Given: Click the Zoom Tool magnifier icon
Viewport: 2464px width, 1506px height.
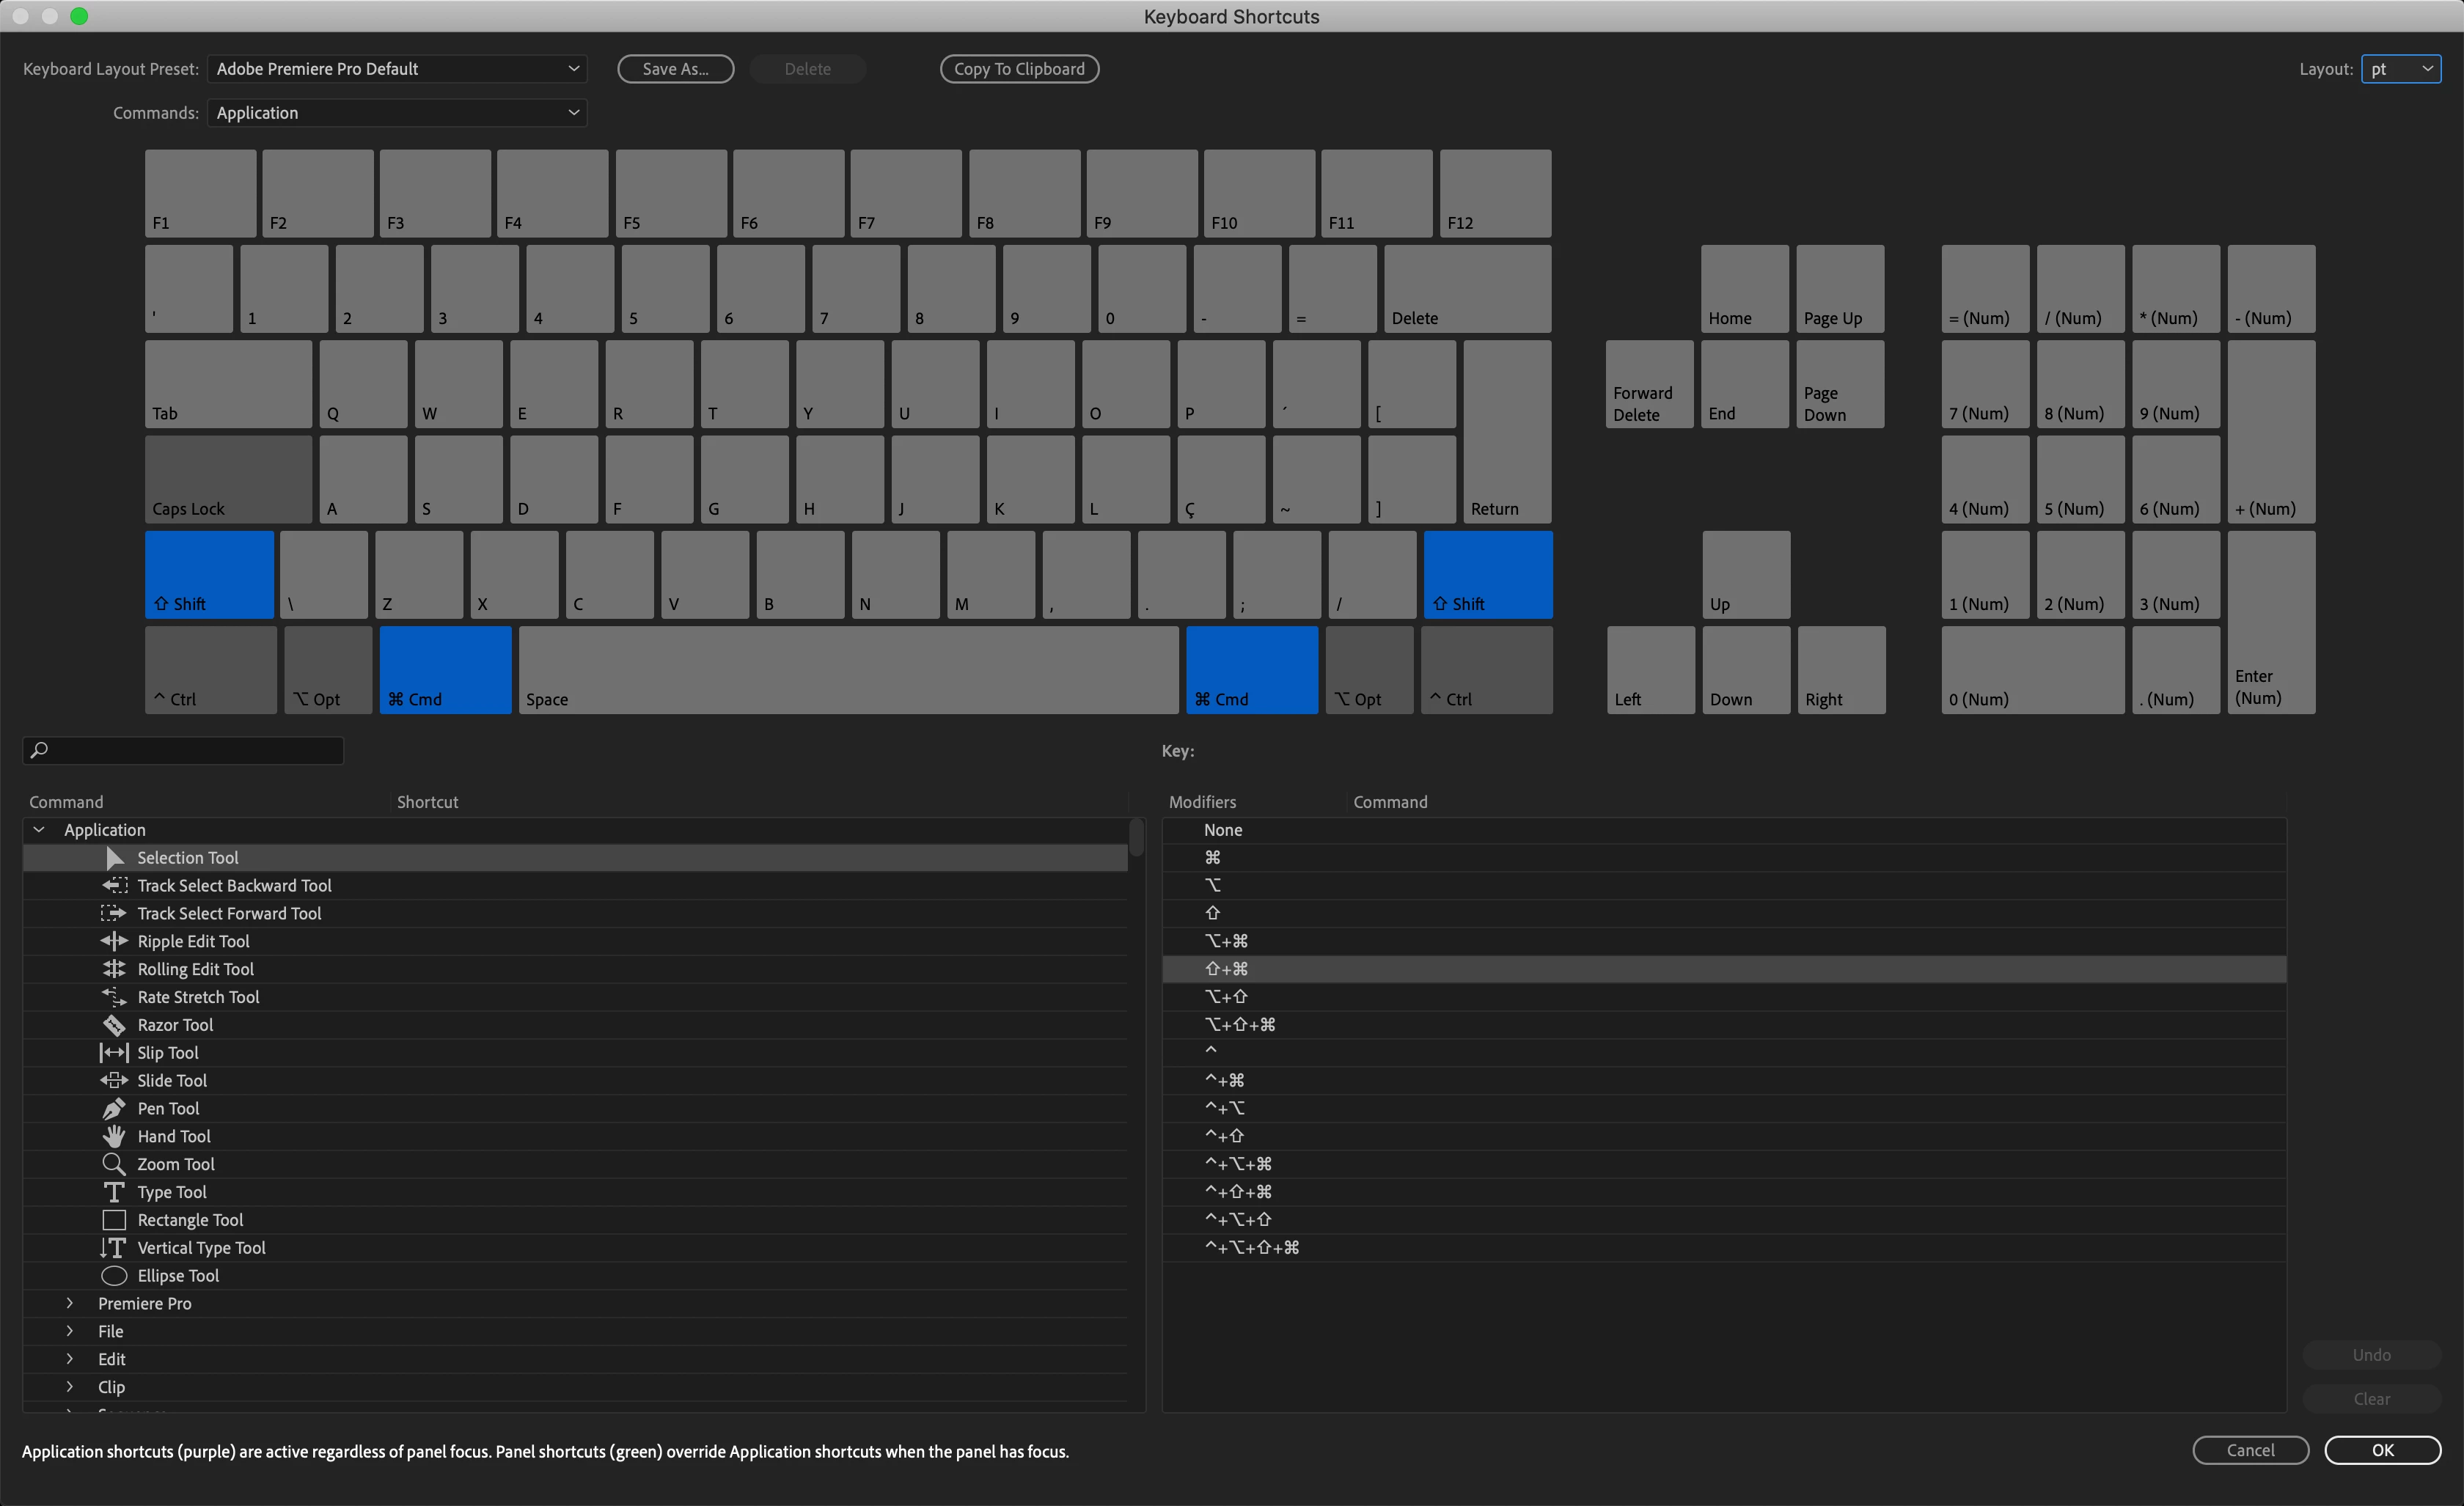Looking at the screenshot, I should (114, 1164).
